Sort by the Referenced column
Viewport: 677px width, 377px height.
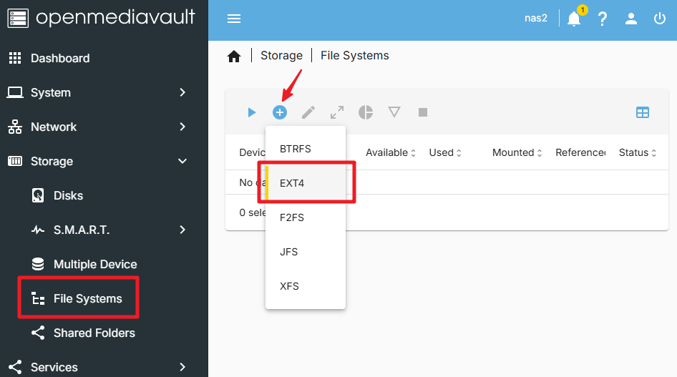click(580, 152)
